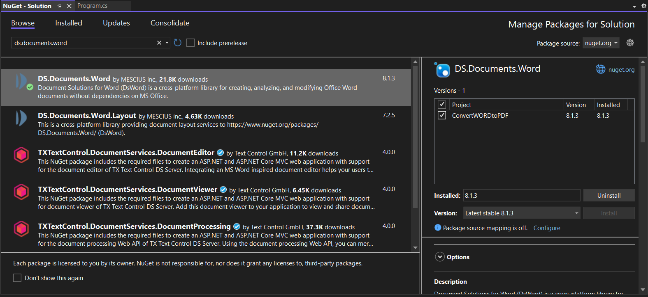
Task: Switch to the Installed tab
Action: [69, 23]
